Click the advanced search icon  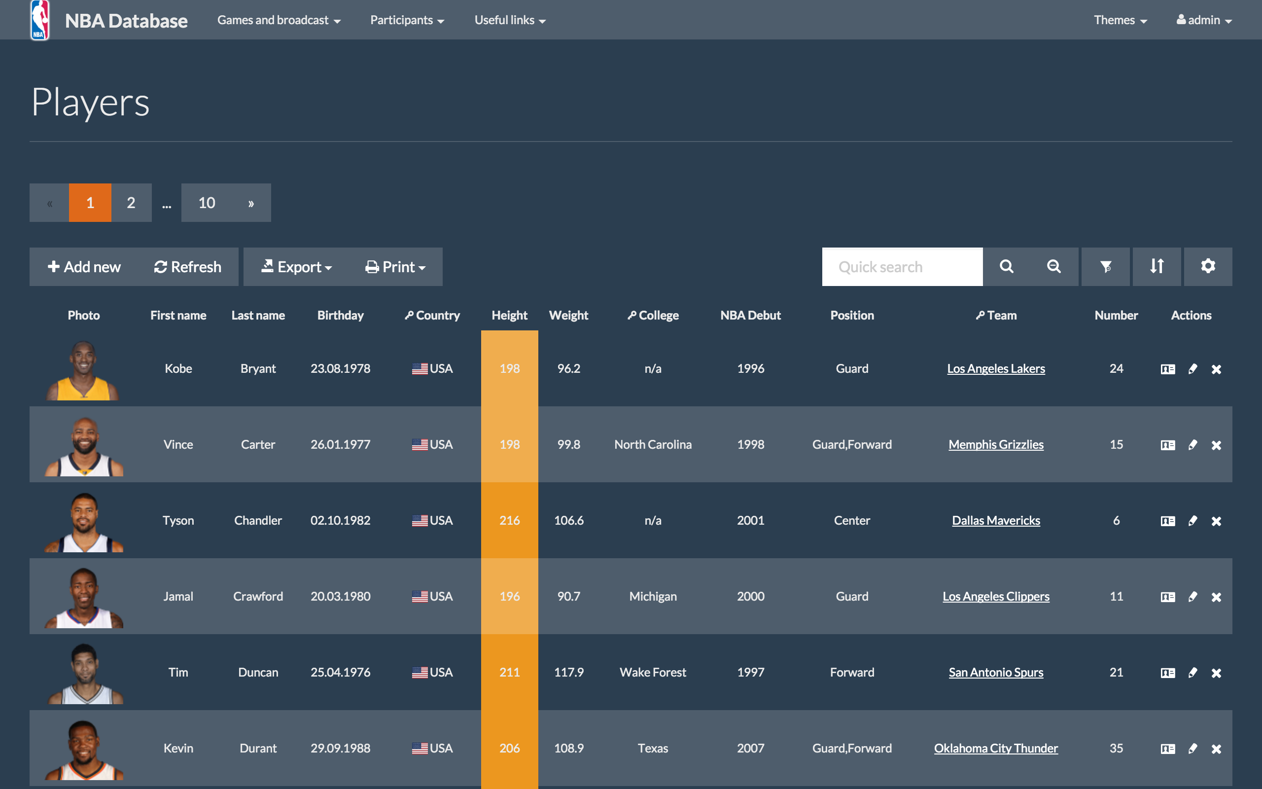point(1053,267)
